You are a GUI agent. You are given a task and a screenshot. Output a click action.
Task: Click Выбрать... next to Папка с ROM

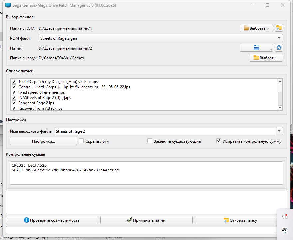click(x=256, y=28)
